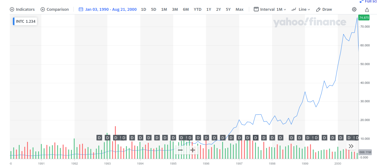Open the Interval 1M dropdown
Viewport: 377px width, 168px height.
[x=270, y=9]
